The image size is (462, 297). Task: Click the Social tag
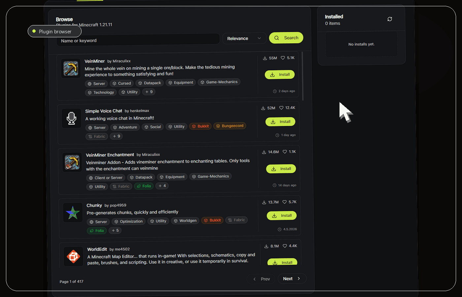152,127
